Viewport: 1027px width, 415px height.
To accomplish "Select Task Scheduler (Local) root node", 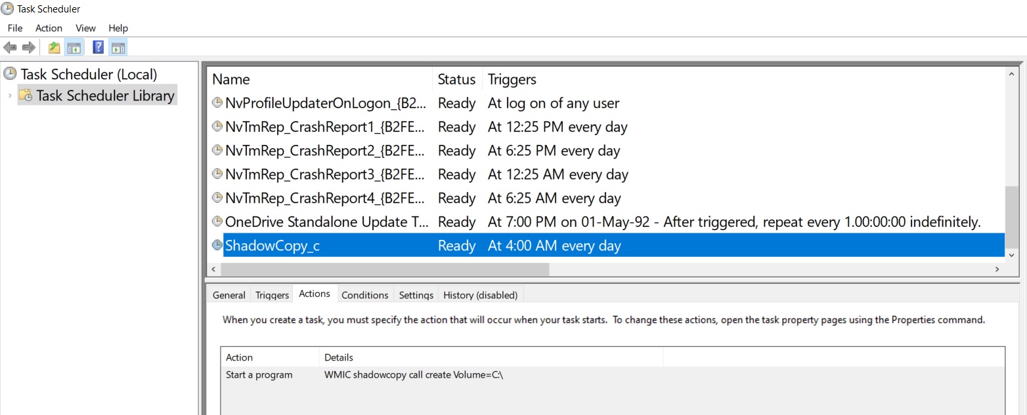I will (x=89, y=74).
